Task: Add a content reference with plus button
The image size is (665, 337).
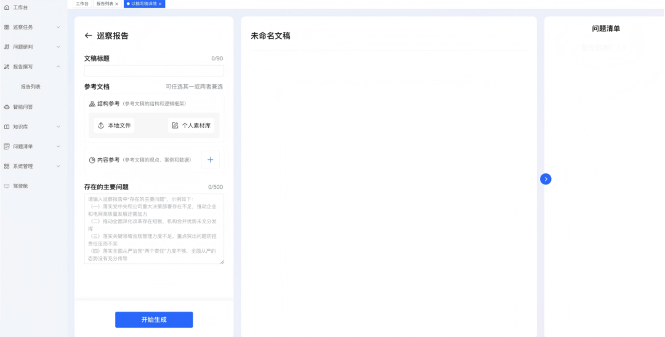Action: (211, 160)
